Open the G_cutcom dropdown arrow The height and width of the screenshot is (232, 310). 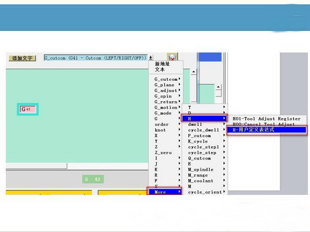click(151, 58)
